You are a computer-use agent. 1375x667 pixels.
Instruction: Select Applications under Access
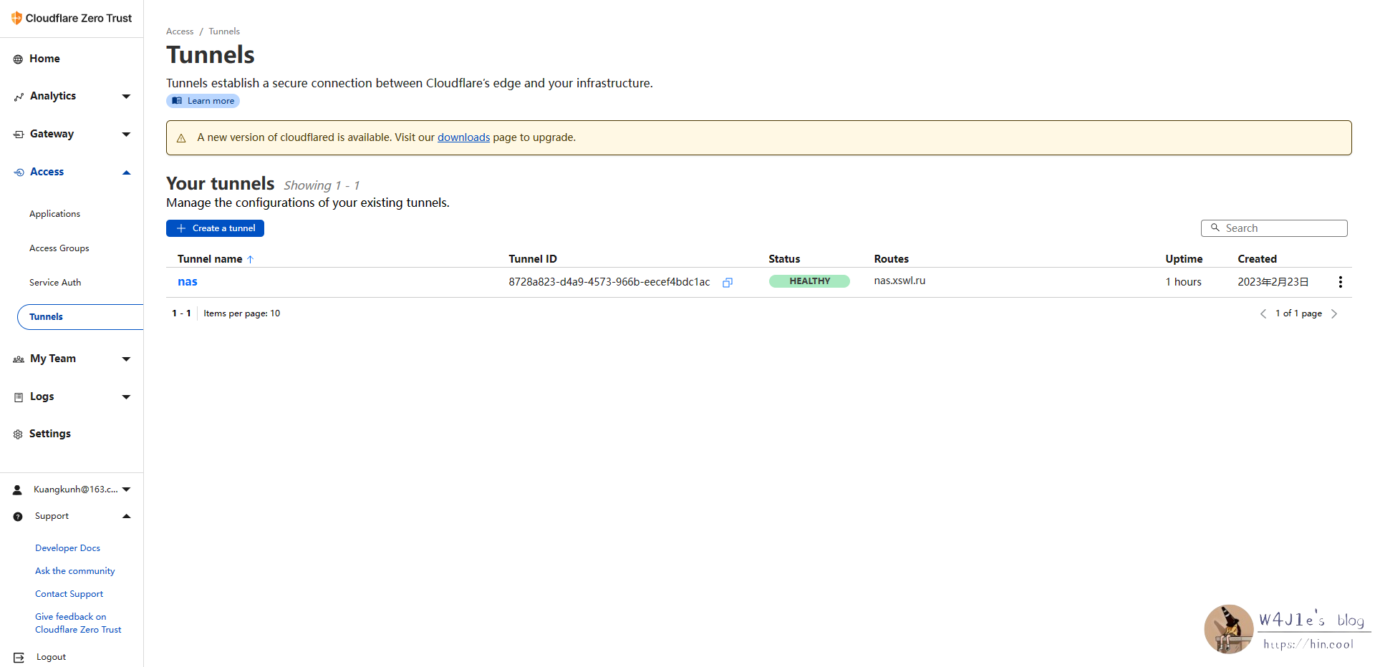pos(54,213)
